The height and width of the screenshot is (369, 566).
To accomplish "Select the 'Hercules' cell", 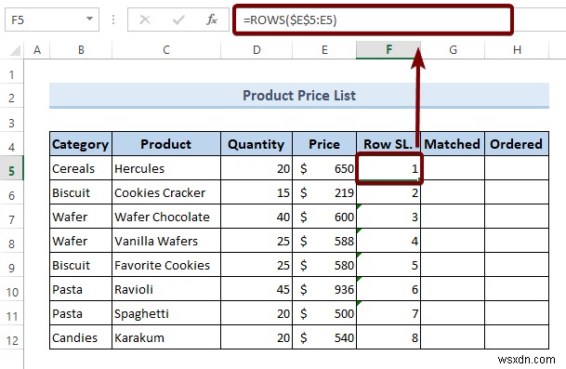I will 166,168.
